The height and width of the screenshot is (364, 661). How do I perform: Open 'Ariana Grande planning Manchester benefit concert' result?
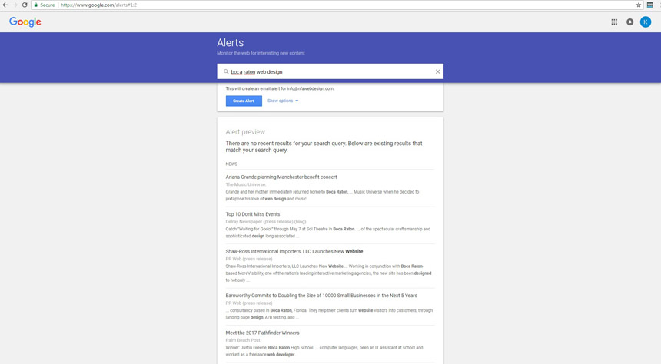(281, 177)
